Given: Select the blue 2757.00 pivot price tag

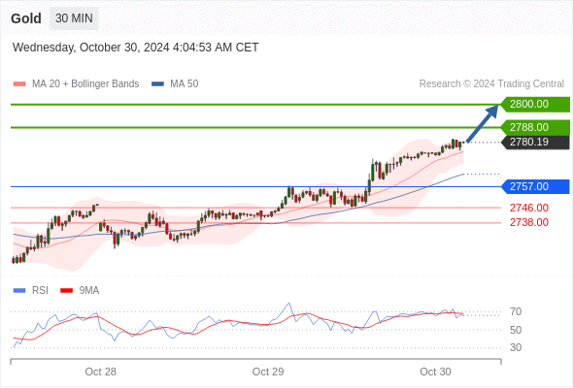Looking at the screenshot, I should click(535, 186).
